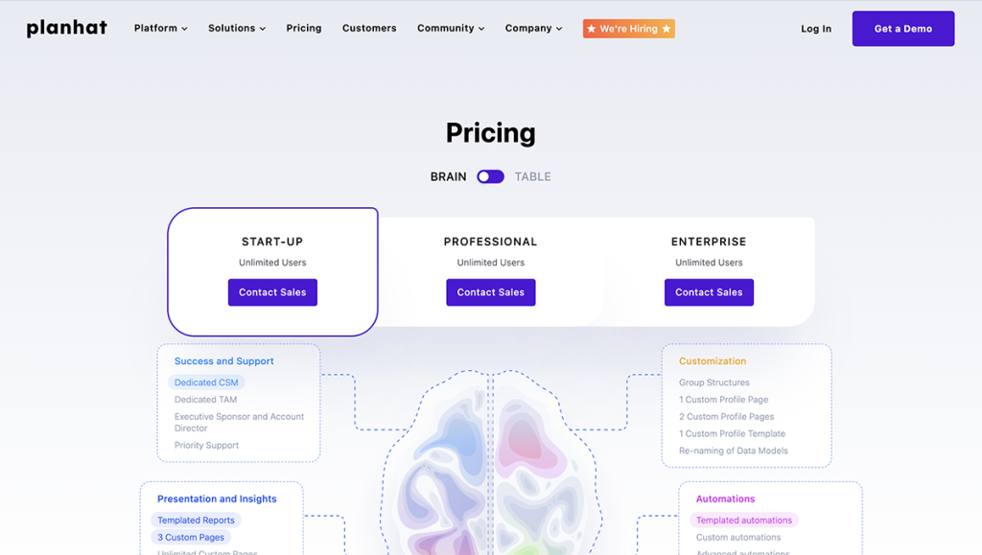Image resolution: width=982 pixels, height=555 pixels.
Task: Open the Log In page
Action: (x=816, y=28)
